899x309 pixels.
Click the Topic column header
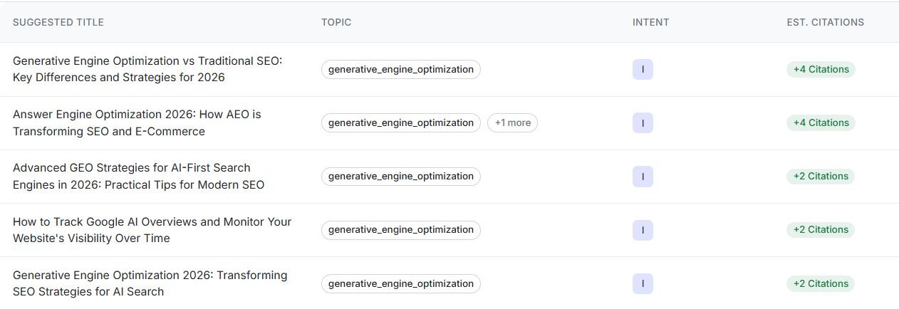pyautogui.click(x=336, y=22)
